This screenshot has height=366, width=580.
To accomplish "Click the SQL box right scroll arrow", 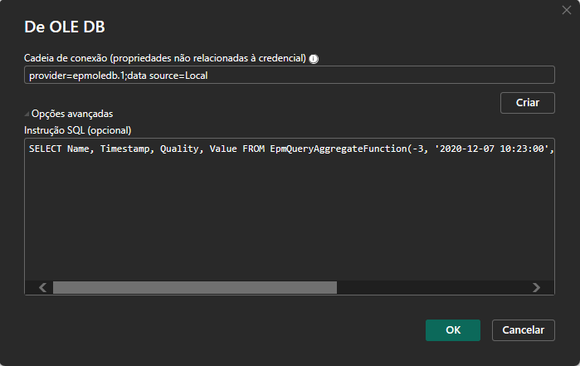I will 536,287.
